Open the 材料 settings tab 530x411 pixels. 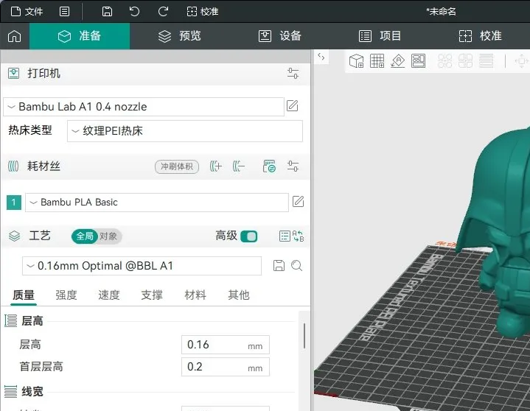[x=195, y=295]
